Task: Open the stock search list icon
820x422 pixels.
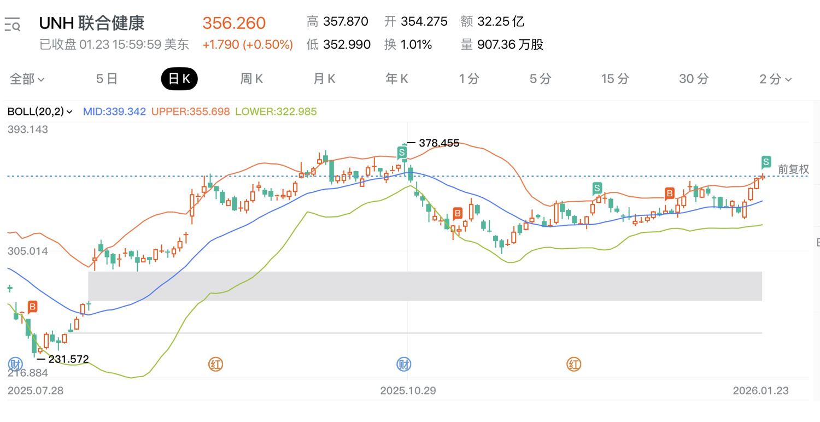Action: click(13, 25)
